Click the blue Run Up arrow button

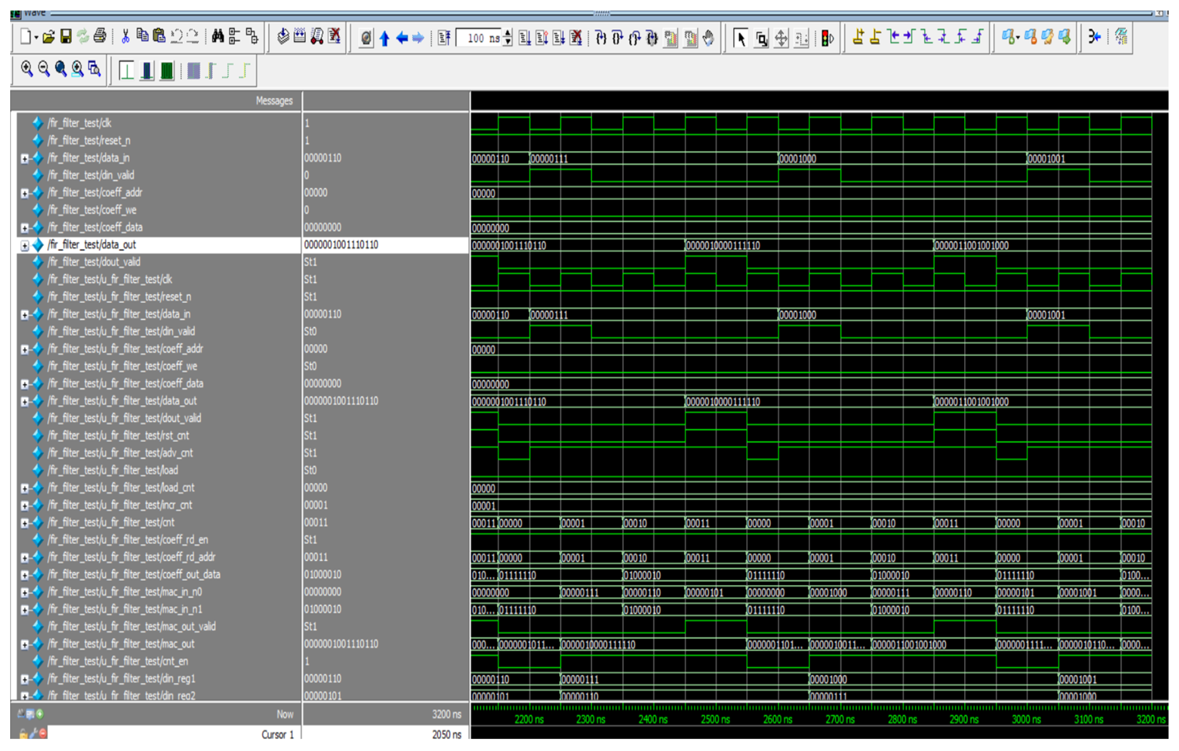384,38
